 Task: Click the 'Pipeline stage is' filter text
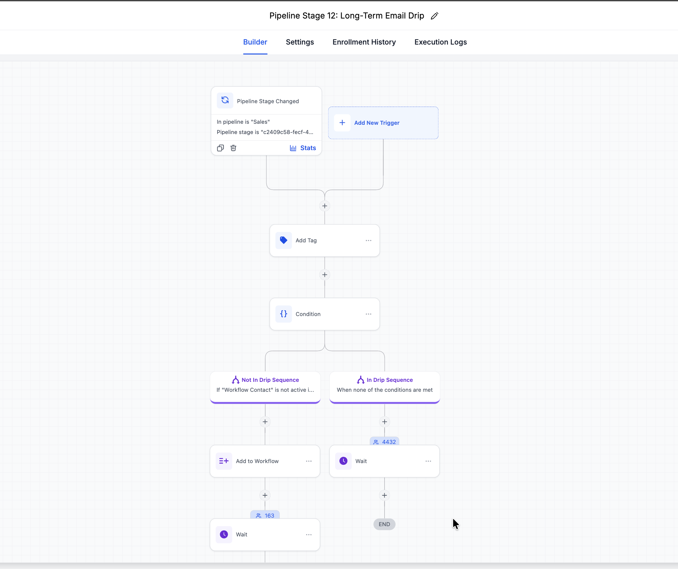265,132
